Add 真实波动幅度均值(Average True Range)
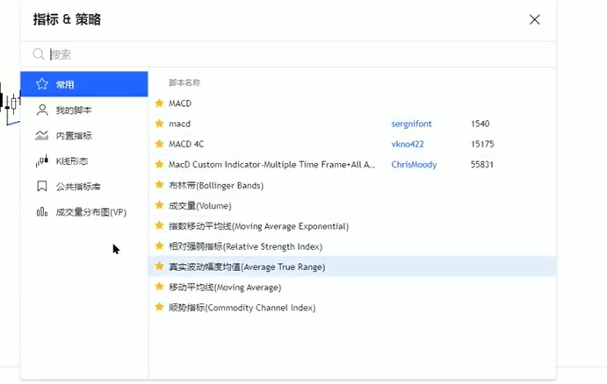 point(247,267)
